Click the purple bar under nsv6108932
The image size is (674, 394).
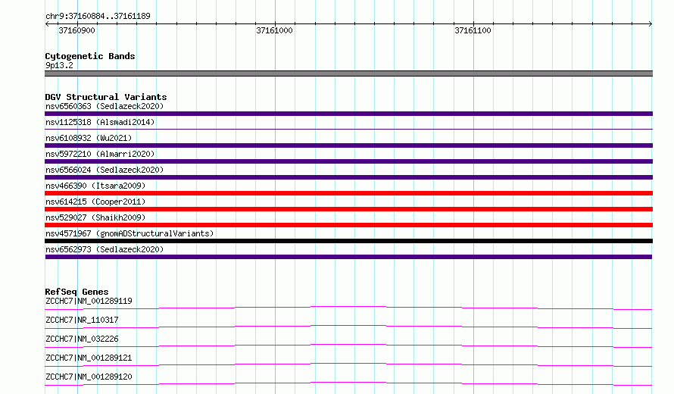click(348, 145)
